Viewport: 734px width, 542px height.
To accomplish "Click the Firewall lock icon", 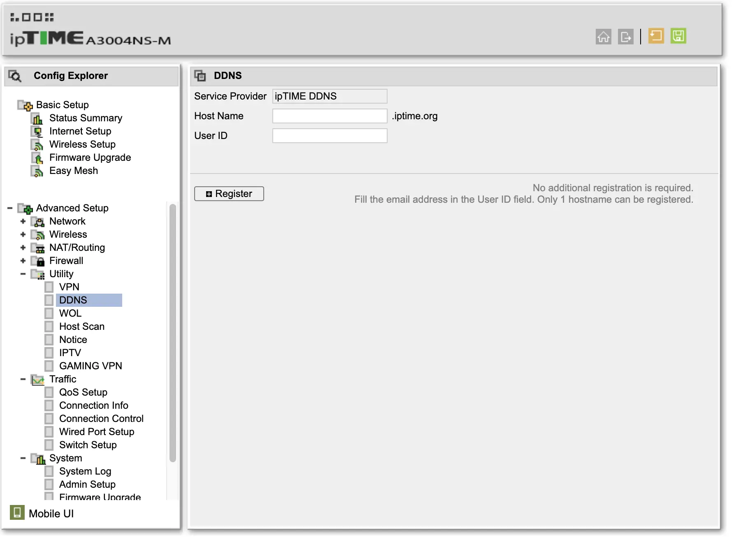I will tap(38, 261).
